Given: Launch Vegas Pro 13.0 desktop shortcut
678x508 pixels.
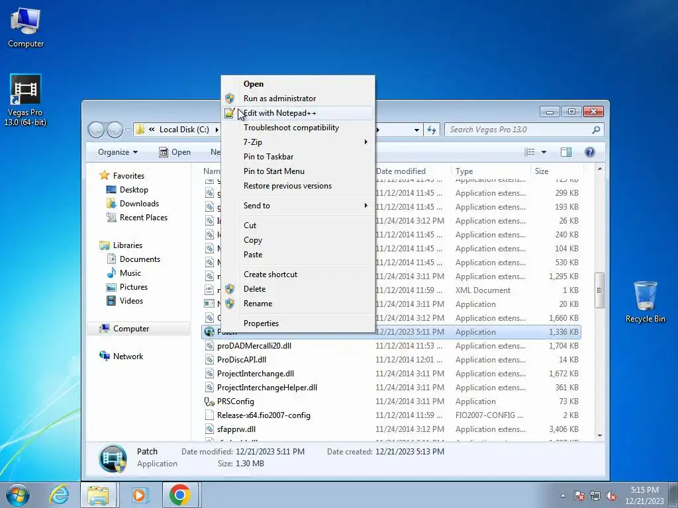Looking at the screenshot, I should [25, 101].
